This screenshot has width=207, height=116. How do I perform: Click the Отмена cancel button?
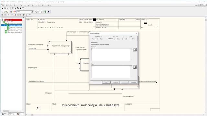(x=115, y=82)
